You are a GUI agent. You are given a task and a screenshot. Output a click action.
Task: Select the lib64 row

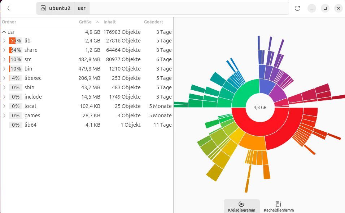click(x=87, y=125)
